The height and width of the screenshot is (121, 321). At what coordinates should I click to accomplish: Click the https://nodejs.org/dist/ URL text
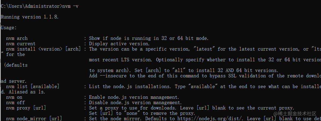[211, 119]
